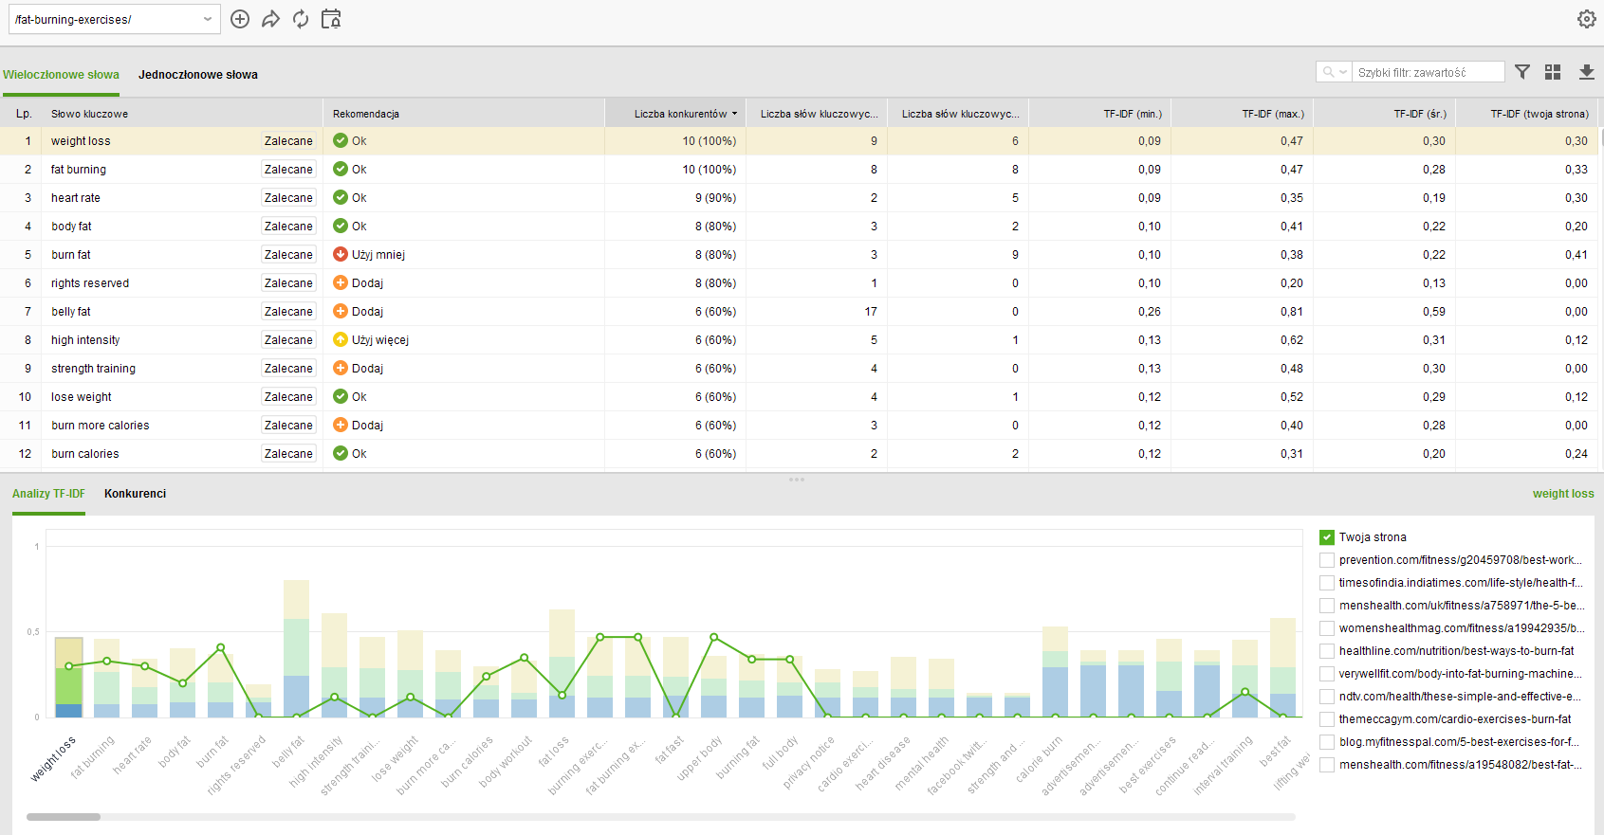The width and height of the screenshot is (1604, 835).
Task: Click into the Szybki filtr search field
Action: pos(1428,72)
